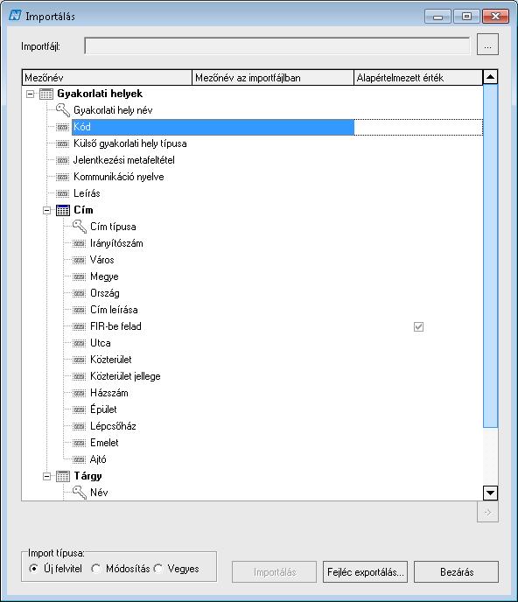
Task: Click the field icon beside Leírás
Action: (x=63, y=193)
